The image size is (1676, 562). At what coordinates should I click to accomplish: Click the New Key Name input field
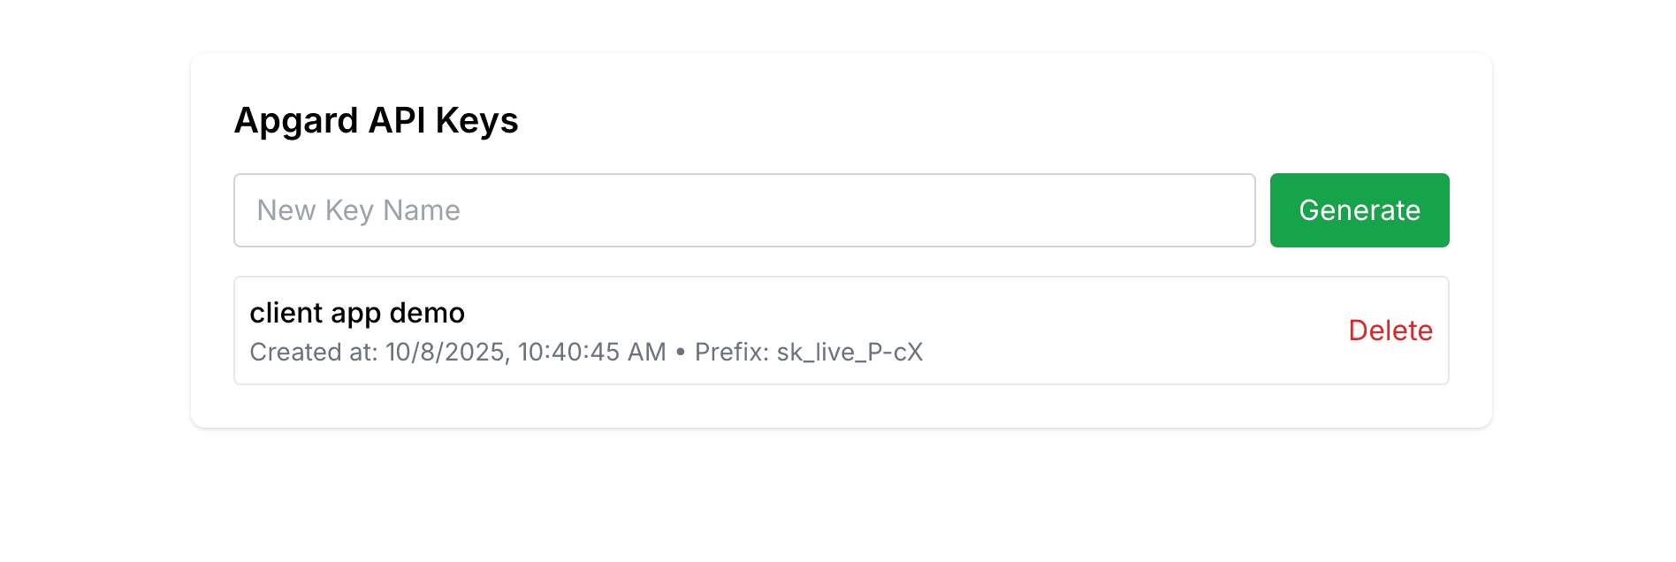743,209
